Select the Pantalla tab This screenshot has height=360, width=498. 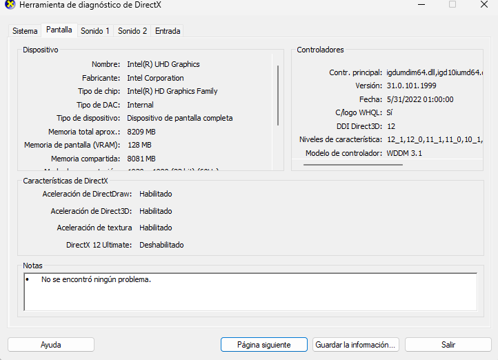coord(59,30)
